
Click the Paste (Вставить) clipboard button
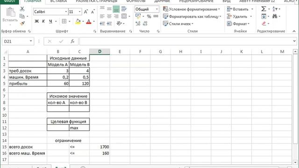pyautogui.click(x=10, y=16)
